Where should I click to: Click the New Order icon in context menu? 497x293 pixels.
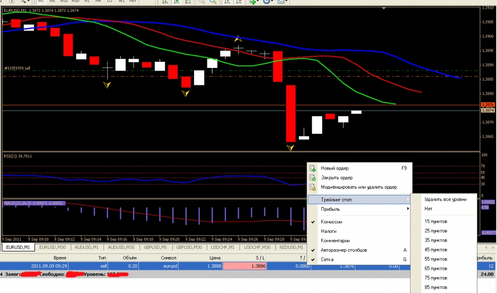tap(312, 168)
